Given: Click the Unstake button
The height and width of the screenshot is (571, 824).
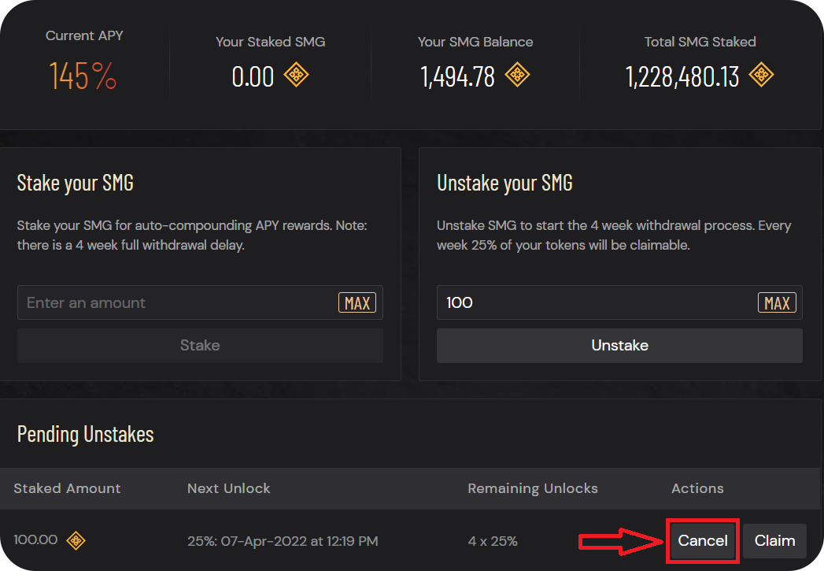Looking at the screenshot, I should pos(619,346).
